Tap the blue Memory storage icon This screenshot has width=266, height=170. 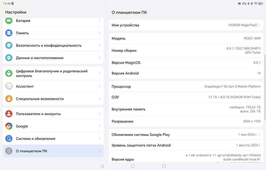[x=9, y=33]
